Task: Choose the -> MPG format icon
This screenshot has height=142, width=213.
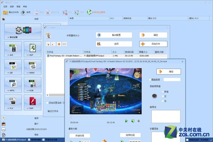Action: coord(13,85)
